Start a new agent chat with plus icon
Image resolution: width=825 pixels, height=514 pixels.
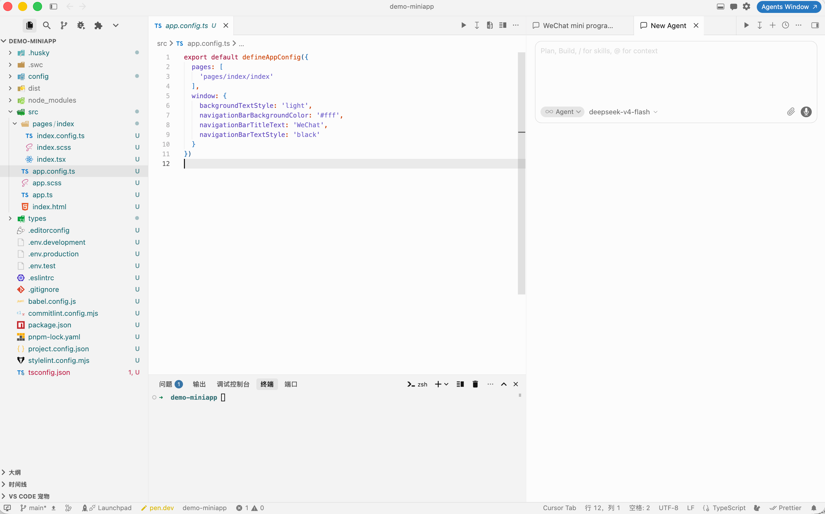coord(773,25)
